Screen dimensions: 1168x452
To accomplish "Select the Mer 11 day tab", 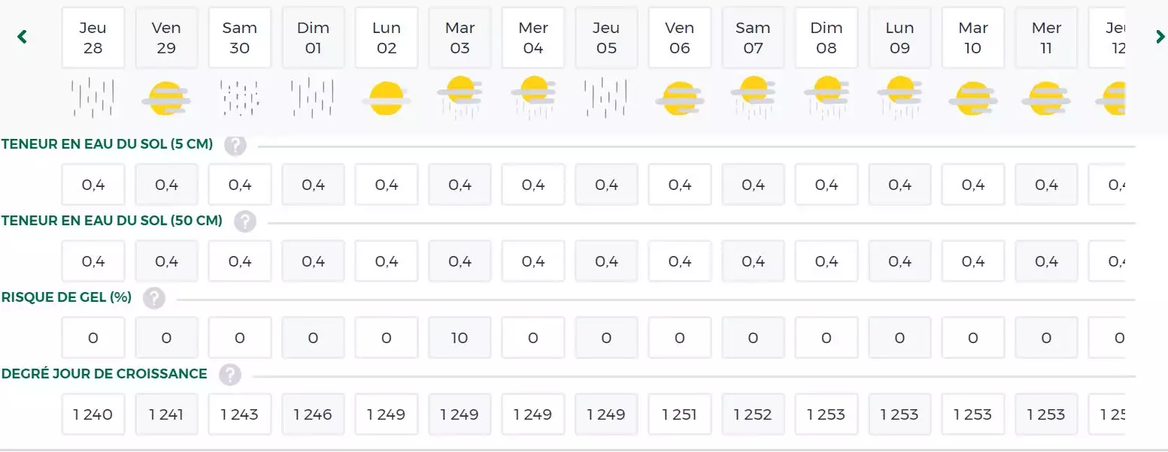I will click(x=1046, y=38).
